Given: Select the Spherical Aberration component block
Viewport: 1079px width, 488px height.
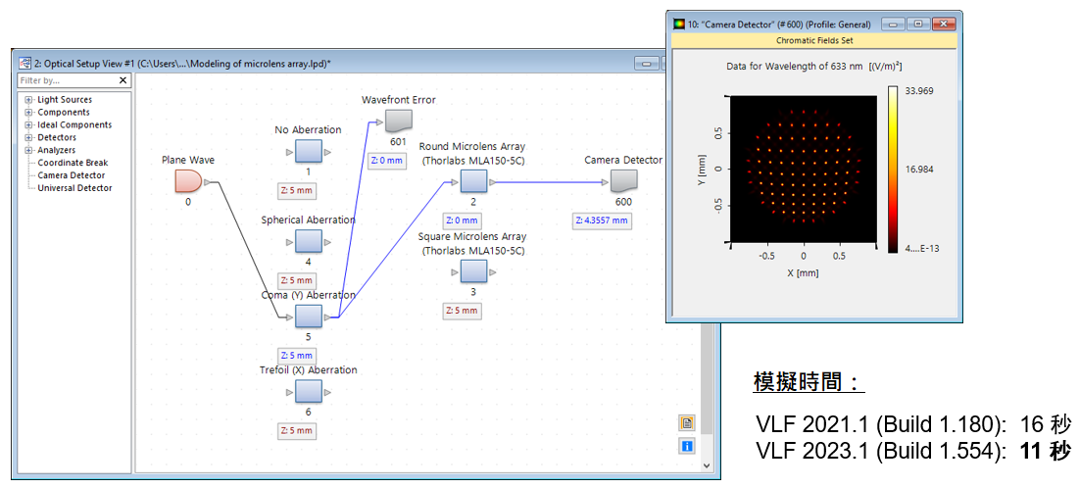Looking at the screenshot, I should click(309, 242).
